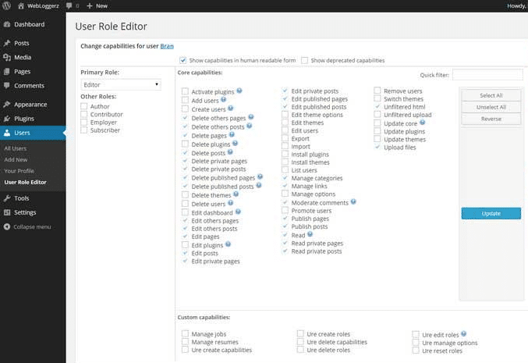
Task: Click the help icon next to Update core
Action: tap(422, 123)
